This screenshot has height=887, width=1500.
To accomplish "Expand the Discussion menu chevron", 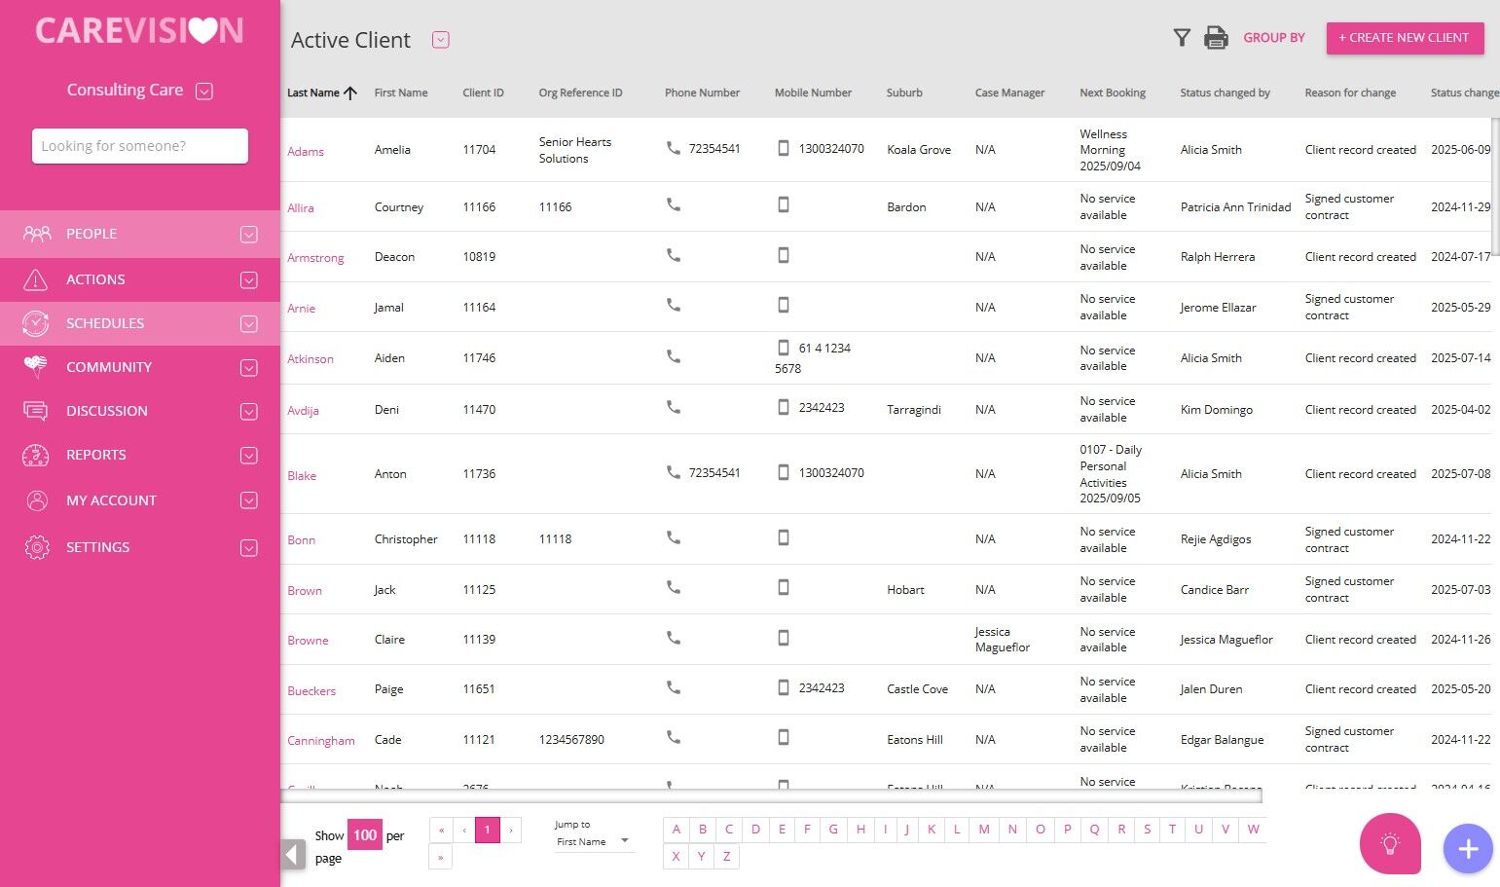I will [x=249, y=412].
